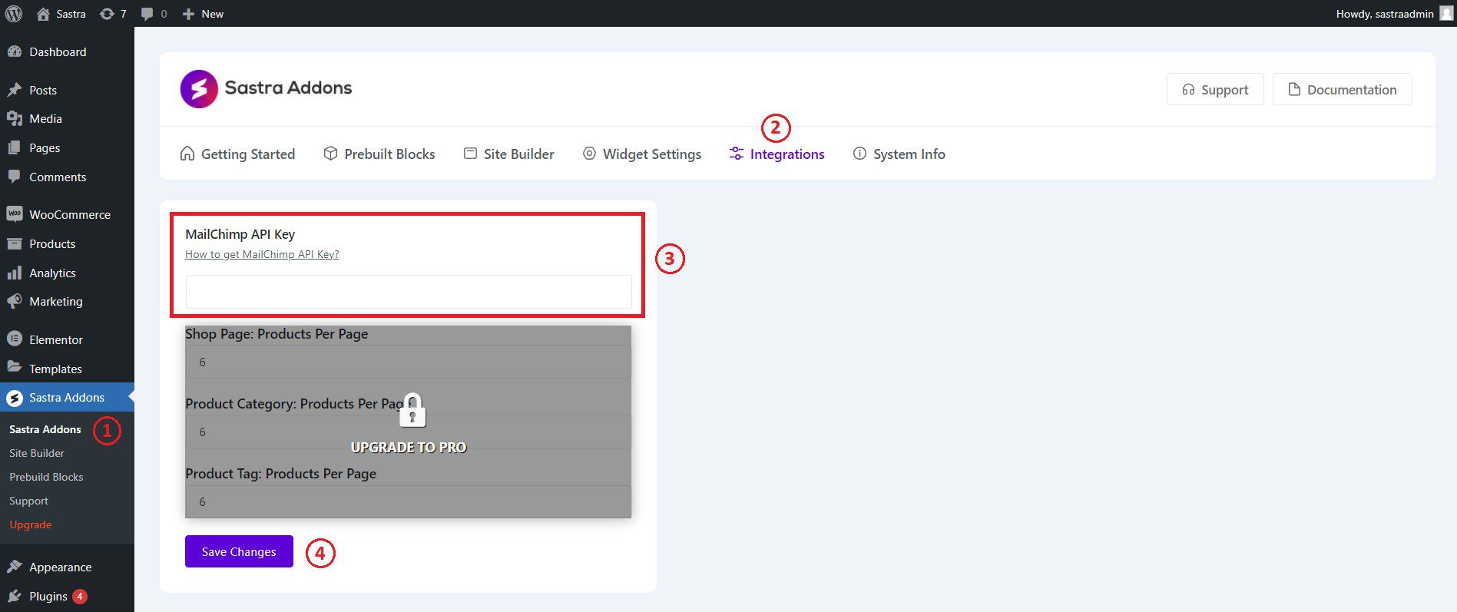Click the Comments bubble icon in the sidebar
Viewport: 1457px width, 612px height.
tap(14, 177)
